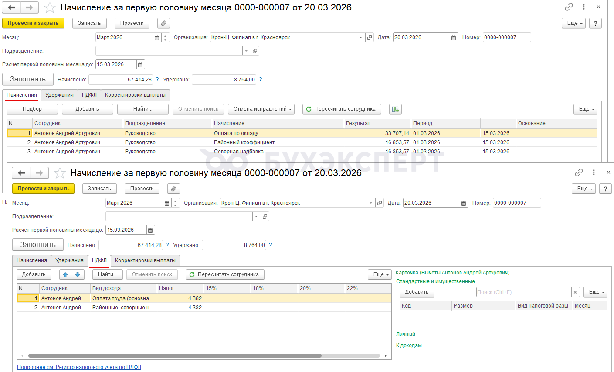Open Организация record icon in background window
This screenshot has width=614, height=372.
[x=370, y=37]
